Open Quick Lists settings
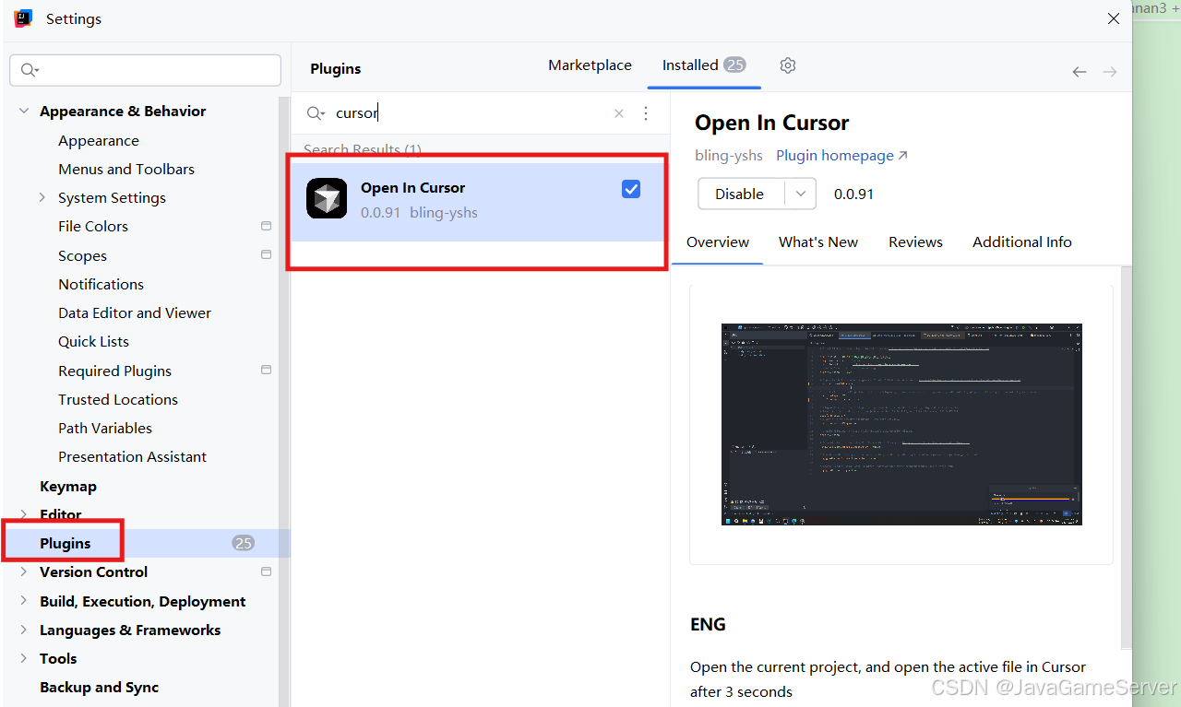This screenshot has width=1181, height=707. tap(93, 341)
